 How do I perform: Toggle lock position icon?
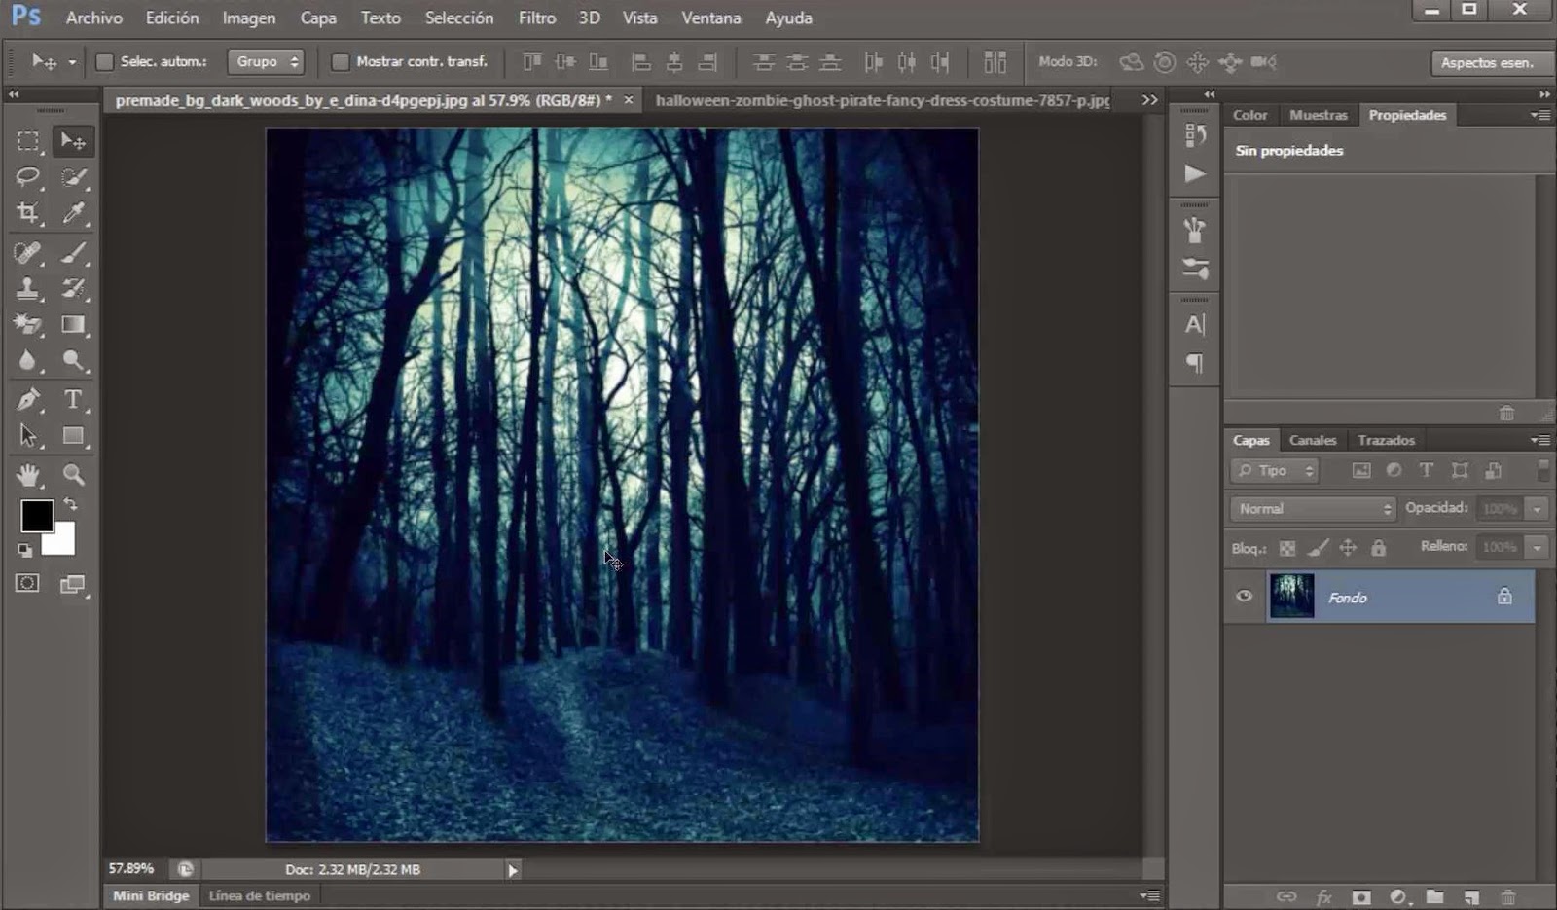(1348, 548)
